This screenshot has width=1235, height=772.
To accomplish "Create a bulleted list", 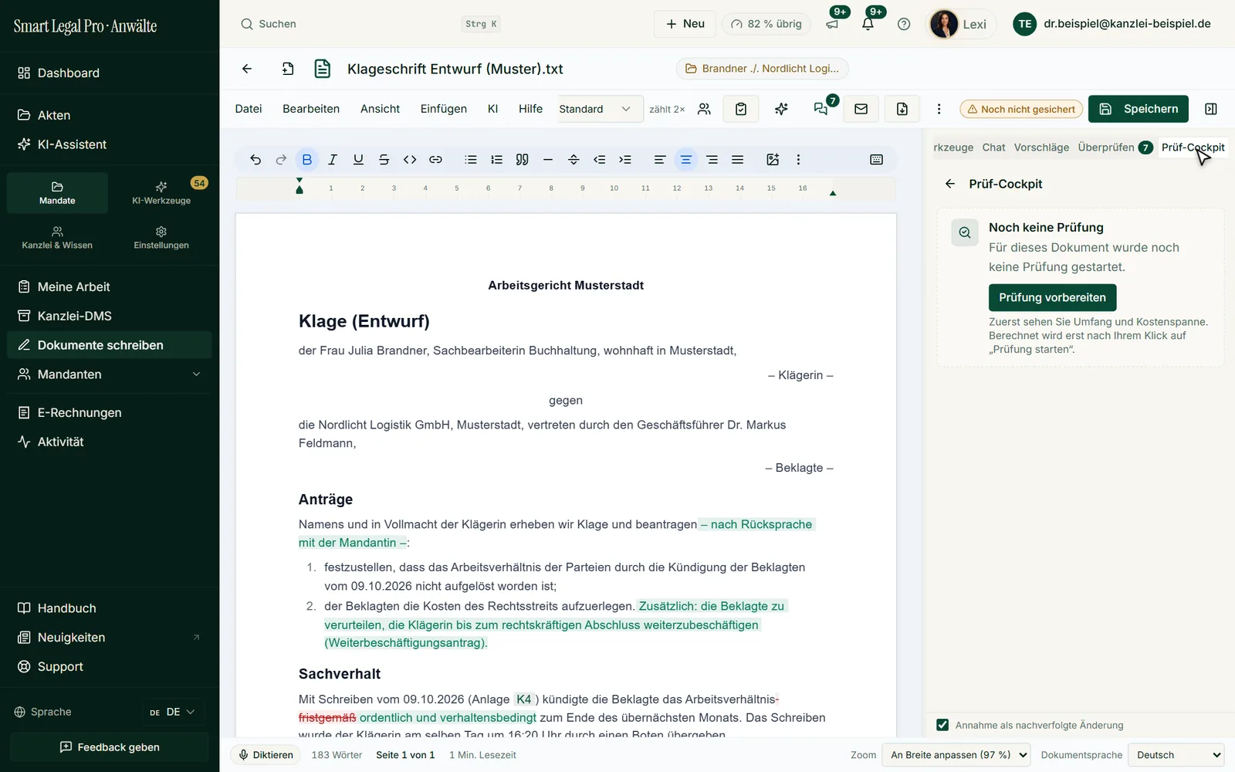I will (x=471, y=160).
